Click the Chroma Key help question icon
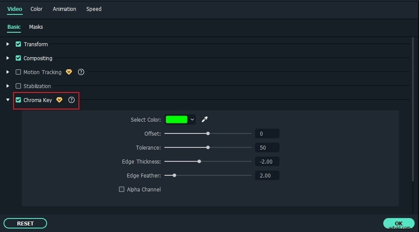Viewport: 419px width, 232px height. tap(72, 100)
